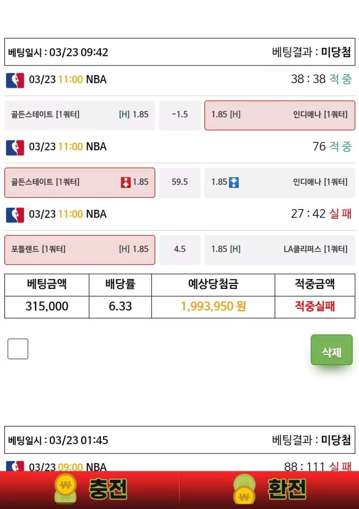The height and width of the screenshot is (509, 359).
Task: Click the NBA logo beside the 27:42 match
Action: coord(15,214)
